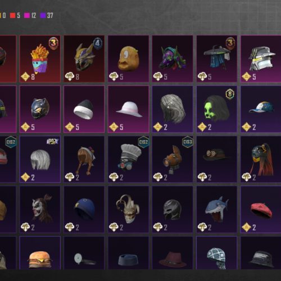Pick the chef hat with gas mask

coord(128,159)
